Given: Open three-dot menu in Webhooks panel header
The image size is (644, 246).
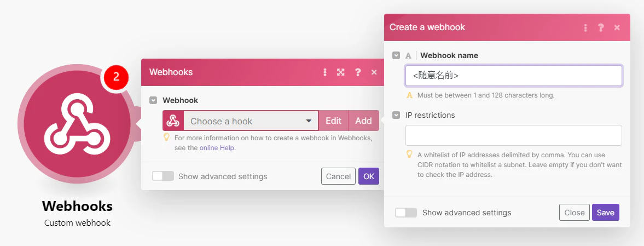Looking at the screenshot, I should pyautogui.click(x=325, y=72).
